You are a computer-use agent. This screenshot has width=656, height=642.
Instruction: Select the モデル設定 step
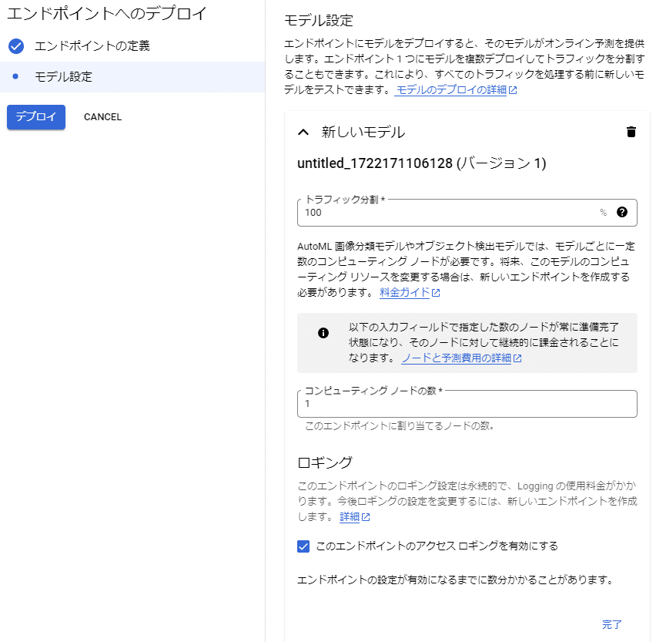tap(132, 76)
